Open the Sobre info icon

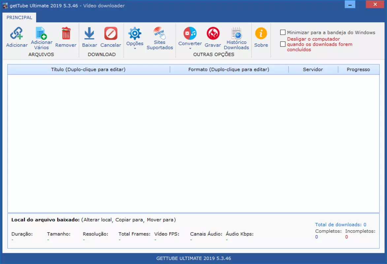tap(261, 33)
